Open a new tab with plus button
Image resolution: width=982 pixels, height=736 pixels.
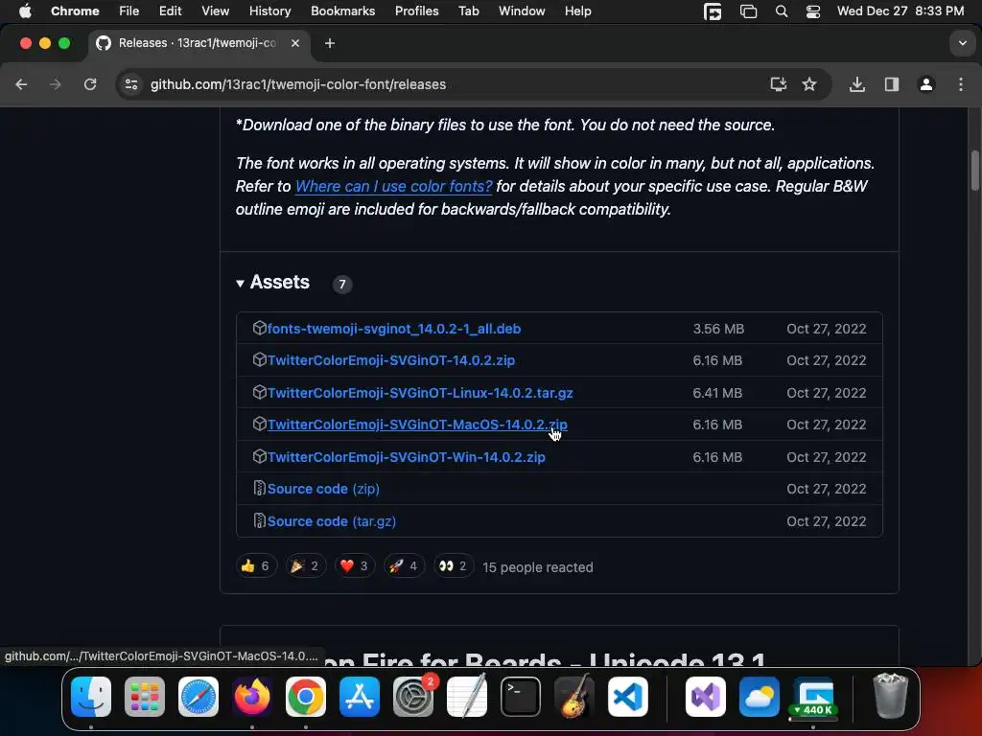(330, 43)
